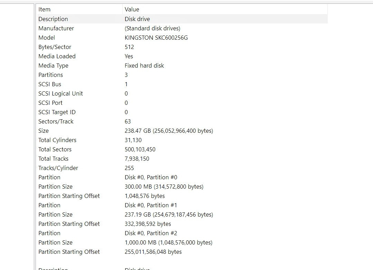Viewport: 373px width, 270px height.
Task: Select the Total Cylinders label
Action: coord(57,140)
